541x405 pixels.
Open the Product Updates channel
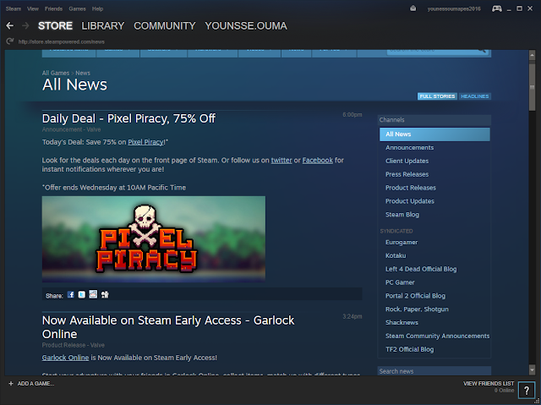410,201
